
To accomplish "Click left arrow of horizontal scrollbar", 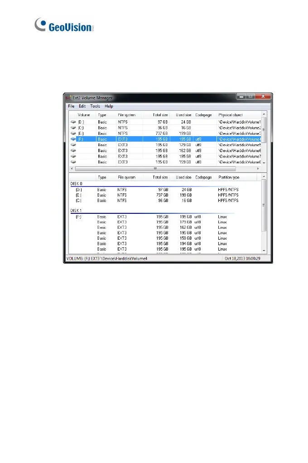I will coord(72,168).
